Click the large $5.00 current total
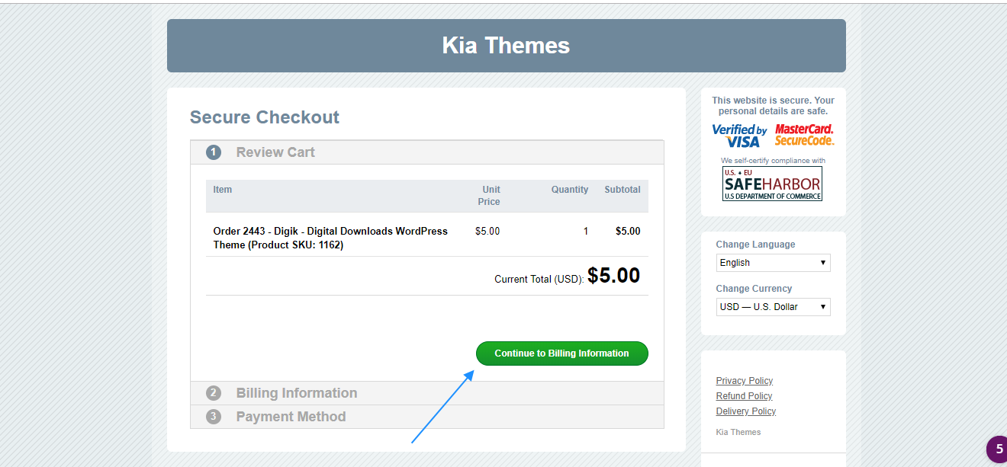 [613, 275]
